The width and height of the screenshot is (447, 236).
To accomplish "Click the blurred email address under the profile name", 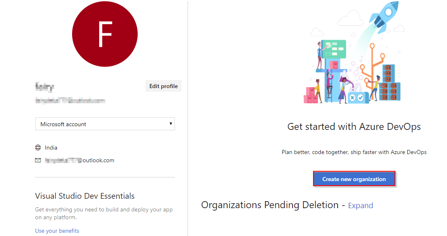I will (70, 101).
